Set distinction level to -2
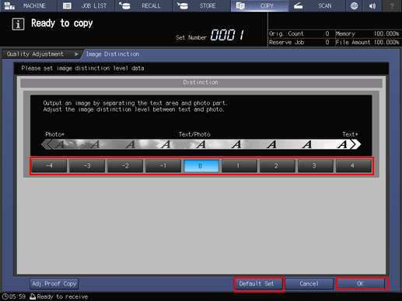 125,166
